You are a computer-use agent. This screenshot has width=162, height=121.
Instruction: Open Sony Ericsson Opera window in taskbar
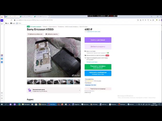pos(52,104)
